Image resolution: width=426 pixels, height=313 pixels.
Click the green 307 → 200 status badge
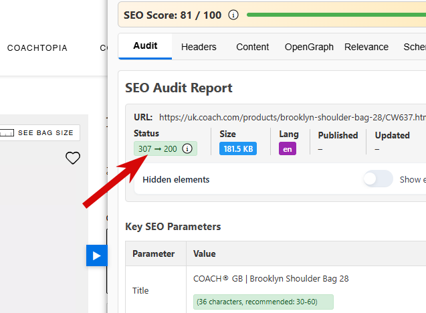[x=158, y=148]
